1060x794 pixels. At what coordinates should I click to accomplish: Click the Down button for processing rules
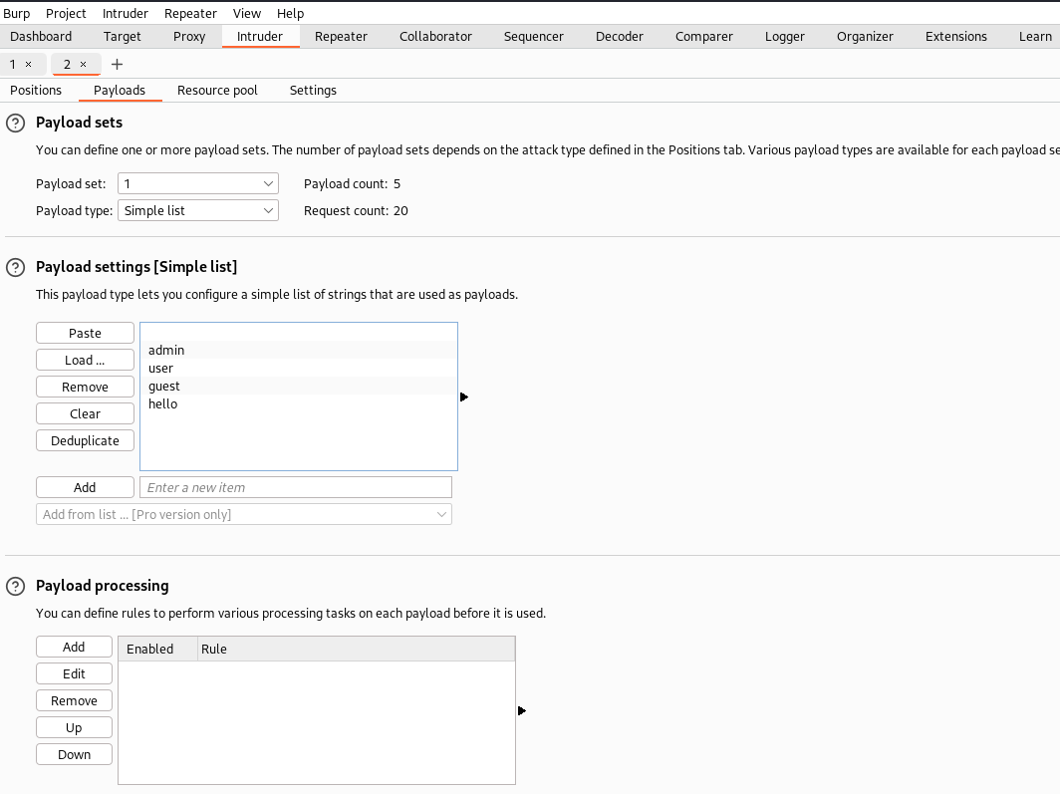[x=75, y=755]
